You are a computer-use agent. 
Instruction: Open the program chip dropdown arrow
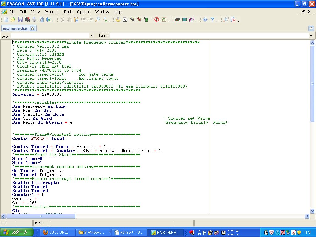[152, 19]
